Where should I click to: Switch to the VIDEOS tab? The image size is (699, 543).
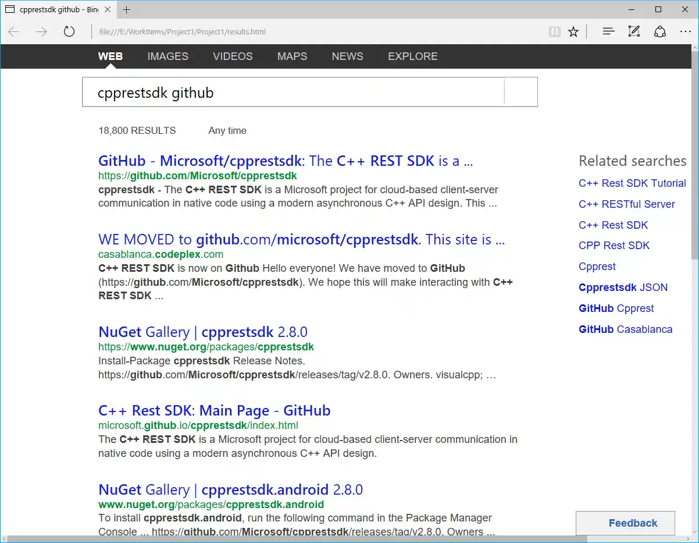pyautogui.click(x=233, y=56)
